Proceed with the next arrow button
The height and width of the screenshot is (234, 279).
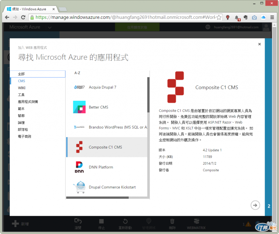pos(255,205)
